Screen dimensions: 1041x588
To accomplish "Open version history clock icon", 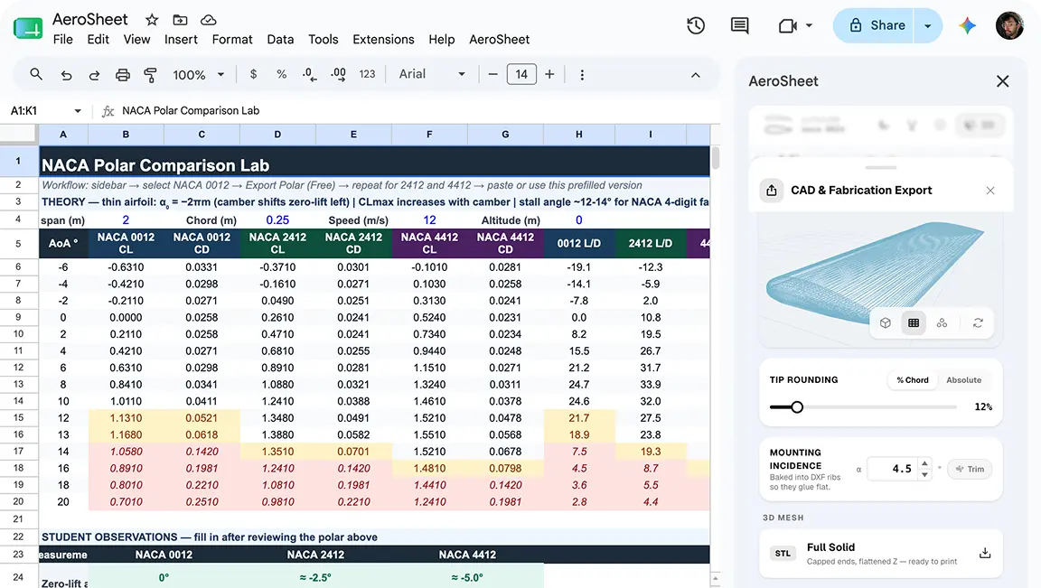I will tap(696, 26).
